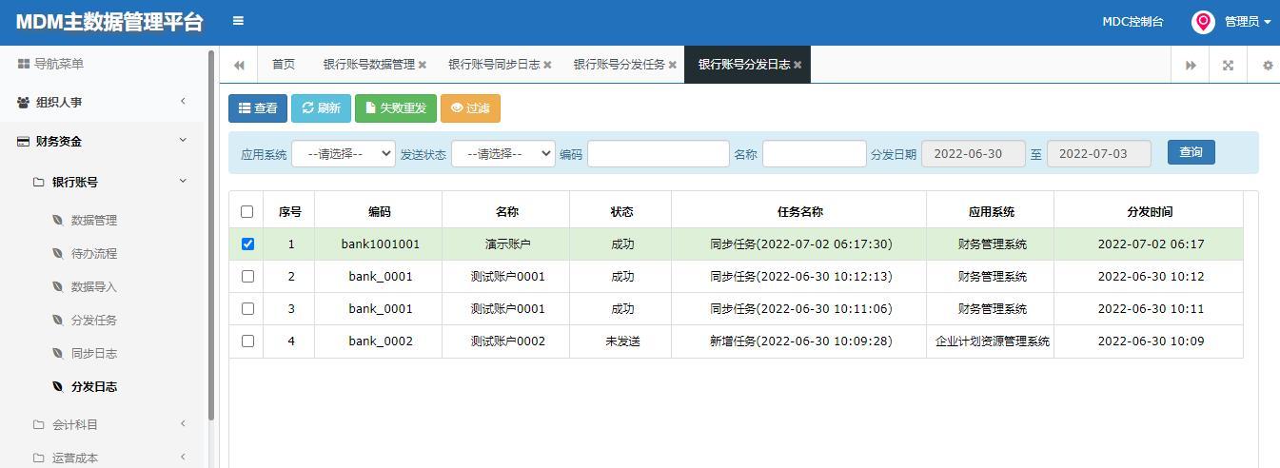Open the settings gear icon
Image resolution: width=1280 pixels, height=468 pixels.
(1268, 65)
